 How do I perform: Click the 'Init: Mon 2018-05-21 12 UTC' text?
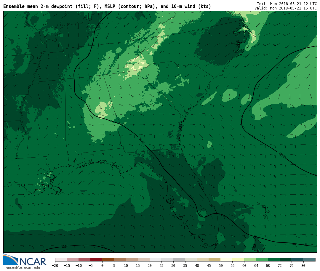287,4
